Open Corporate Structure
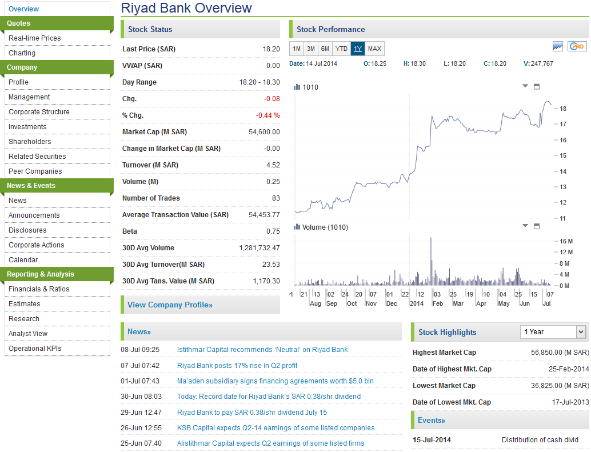591x452 pixels. [39, 112]
